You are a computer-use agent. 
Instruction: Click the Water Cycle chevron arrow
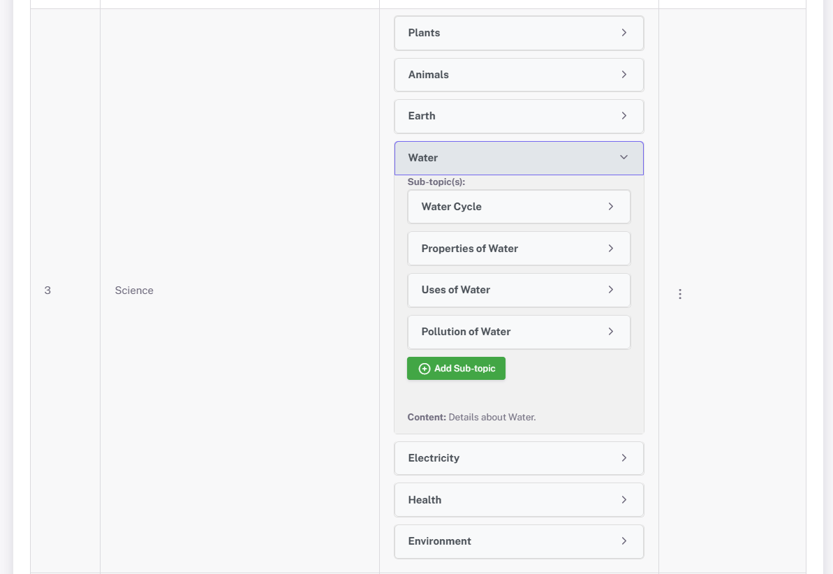(610, 207)
